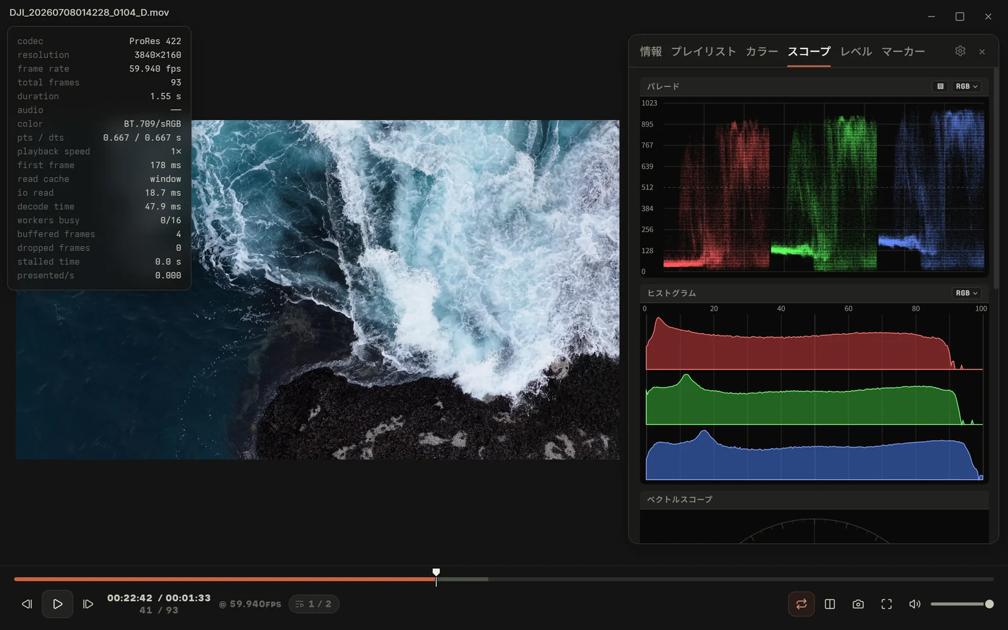This screenshot has height=630, width=1008.
Task: Enter fullscreen mode
Action: (x=886, y=604)
